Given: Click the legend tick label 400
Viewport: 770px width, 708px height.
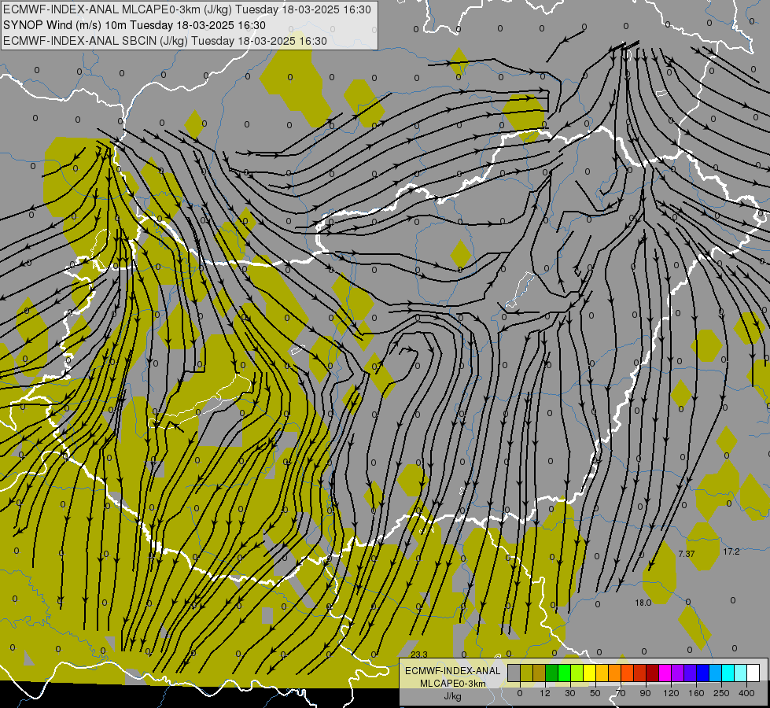Looking at the screenshot, I should [x=746, y=693].
